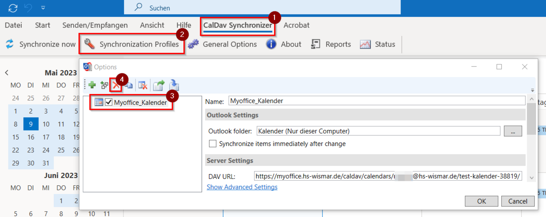Viewport: 546px width, 217px height.
Task: Select day 10 in Mai 2023
Action: point(46,124)
